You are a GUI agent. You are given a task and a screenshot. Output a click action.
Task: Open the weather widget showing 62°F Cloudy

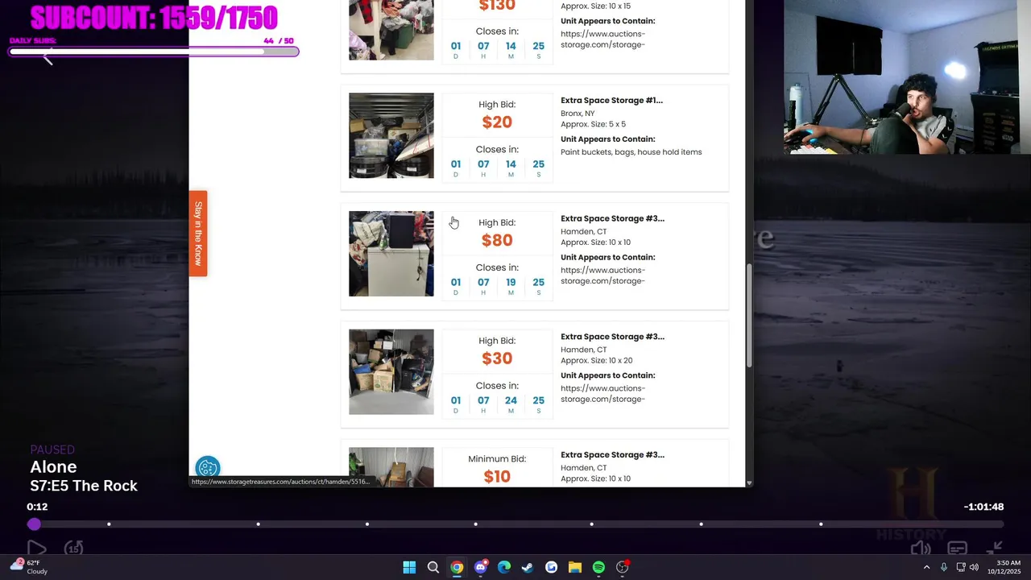pyautogui.click(x=29, y=567)
